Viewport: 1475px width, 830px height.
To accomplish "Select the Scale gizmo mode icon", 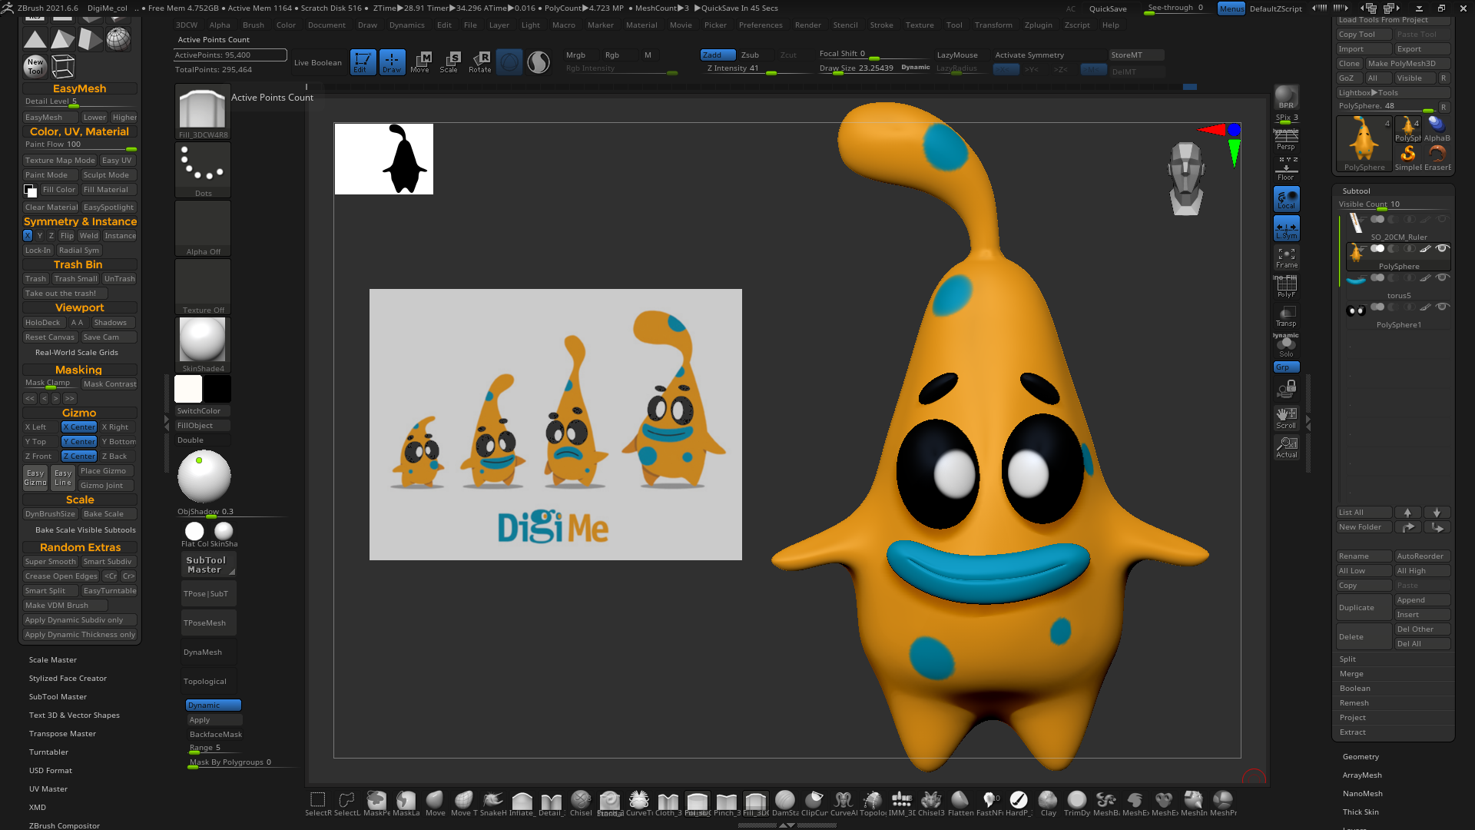I will (x=449, y=61).
